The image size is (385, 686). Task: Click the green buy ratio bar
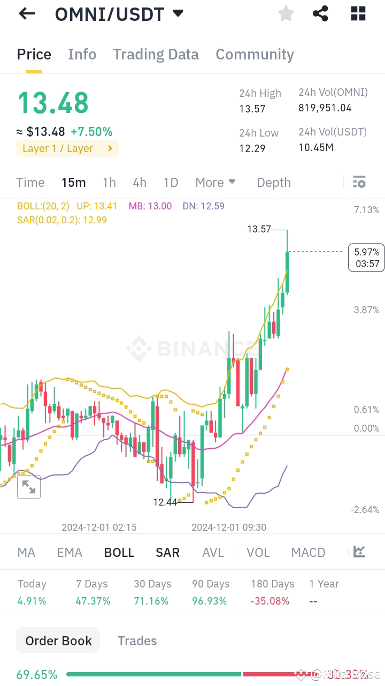(x=153, y=674)
